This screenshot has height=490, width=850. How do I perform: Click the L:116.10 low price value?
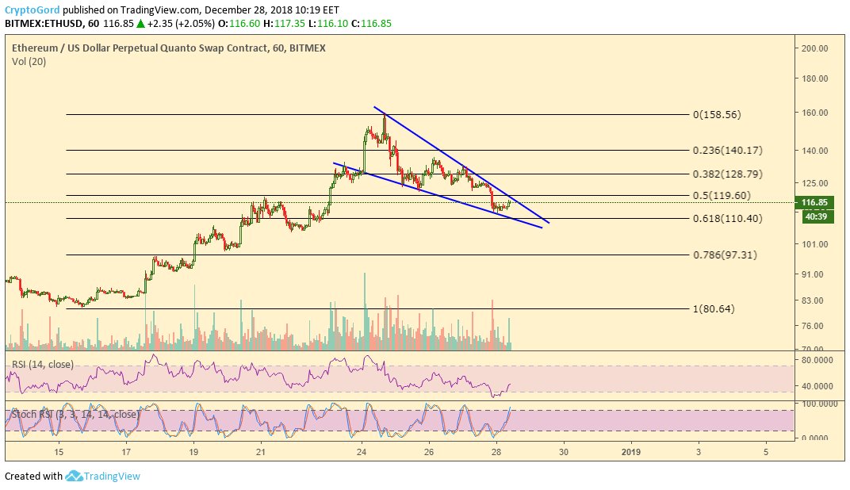coord(327,23)
